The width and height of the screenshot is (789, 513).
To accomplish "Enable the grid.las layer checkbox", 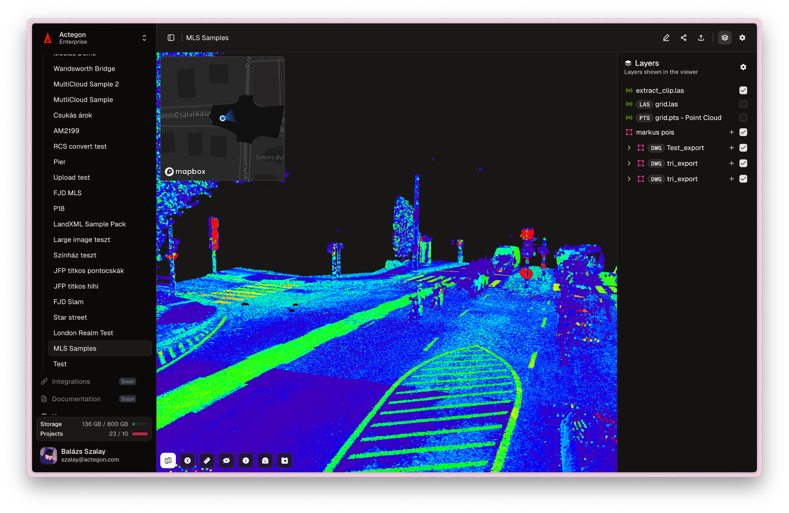I will (743, 104).
